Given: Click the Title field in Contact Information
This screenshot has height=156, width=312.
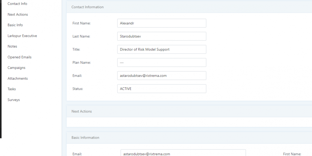Looking at the screenshot, I should 161,49.
